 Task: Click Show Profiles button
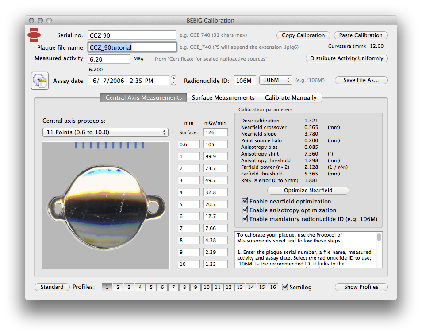tap(361, 287)
